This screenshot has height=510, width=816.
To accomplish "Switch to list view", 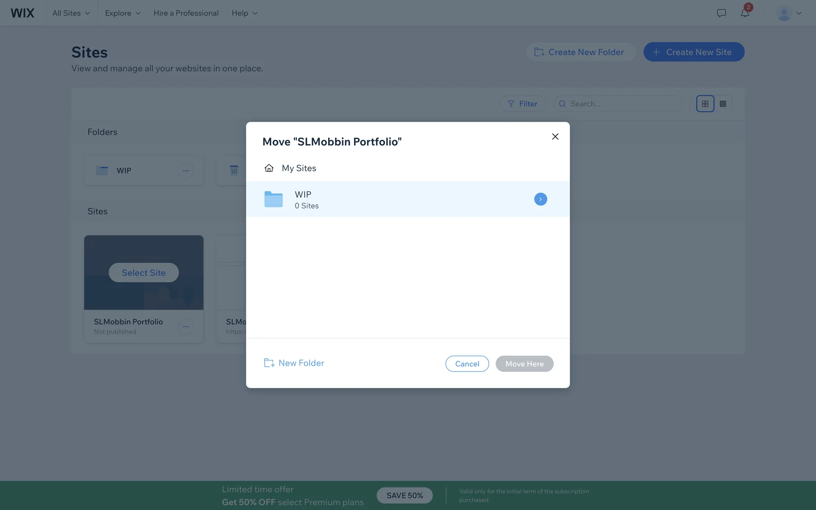I will click(x=723, y=104).
